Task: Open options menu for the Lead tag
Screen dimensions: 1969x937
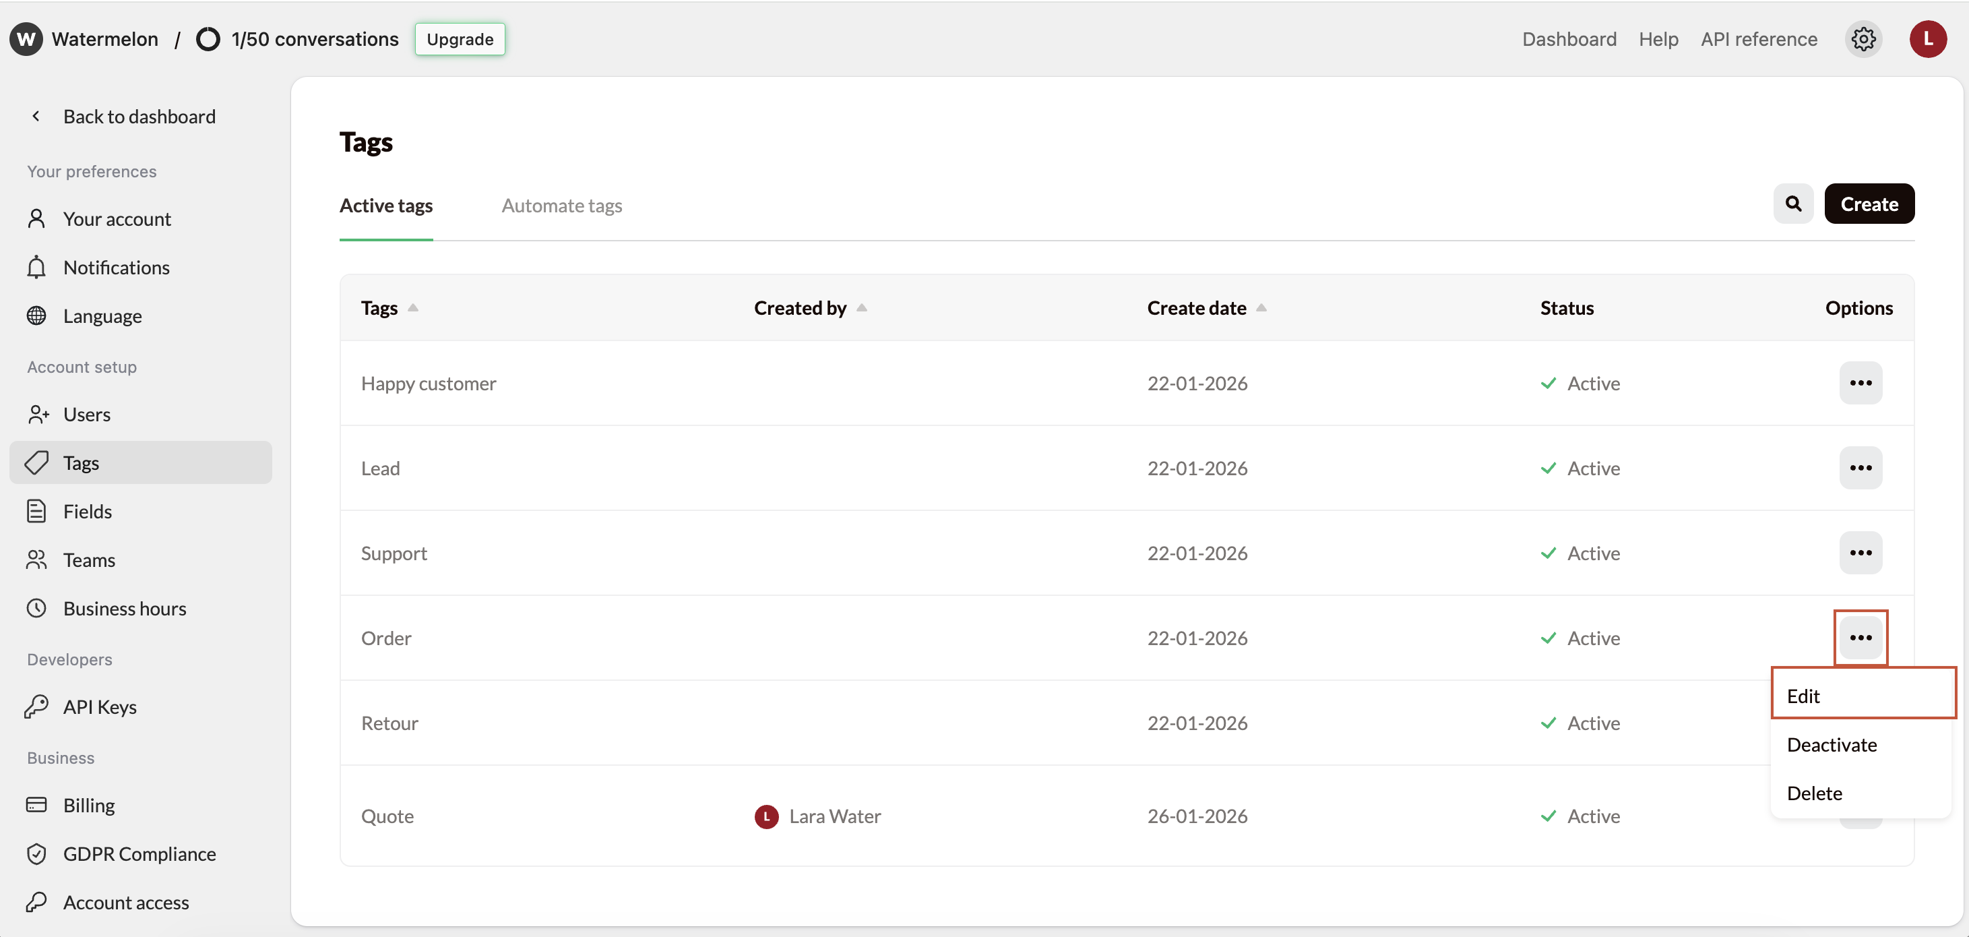Action: point(1861,467)
